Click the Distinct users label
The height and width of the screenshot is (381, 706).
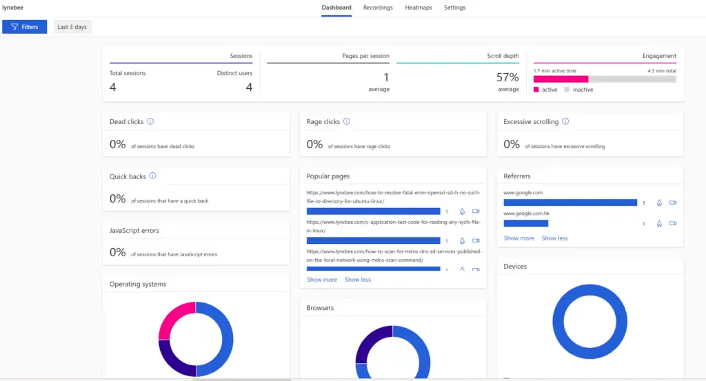click(x=234, y=73)
